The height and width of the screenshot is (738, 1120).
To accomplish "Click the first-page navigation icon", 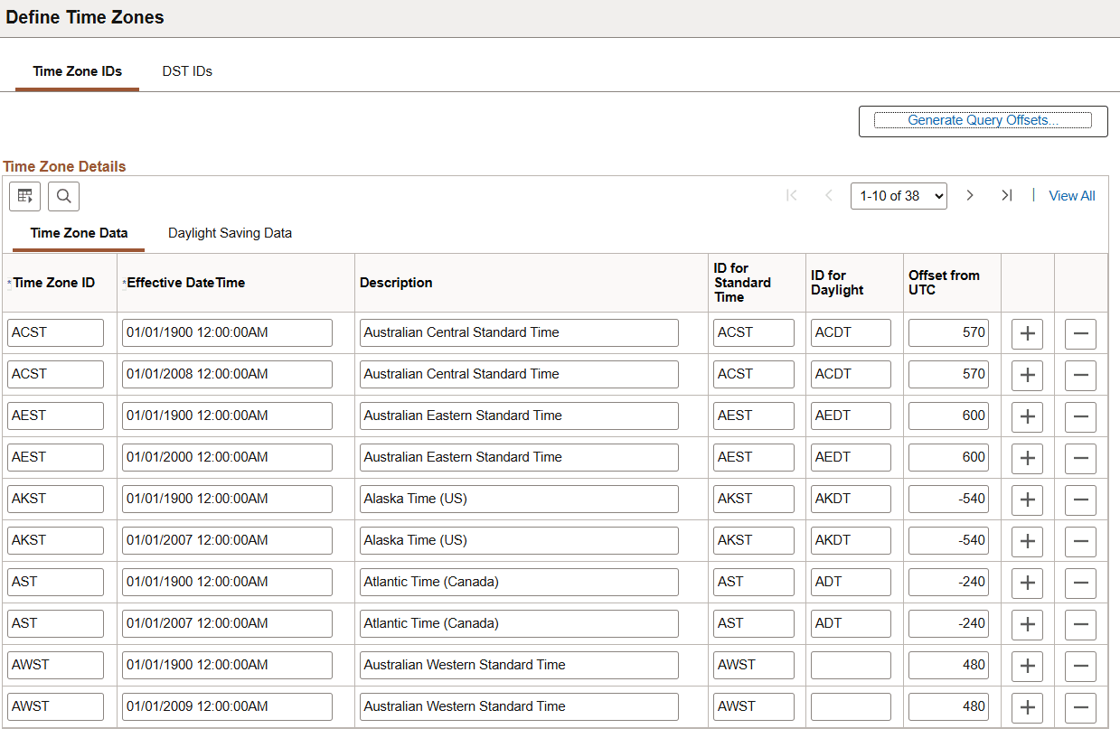I will 791,195.
